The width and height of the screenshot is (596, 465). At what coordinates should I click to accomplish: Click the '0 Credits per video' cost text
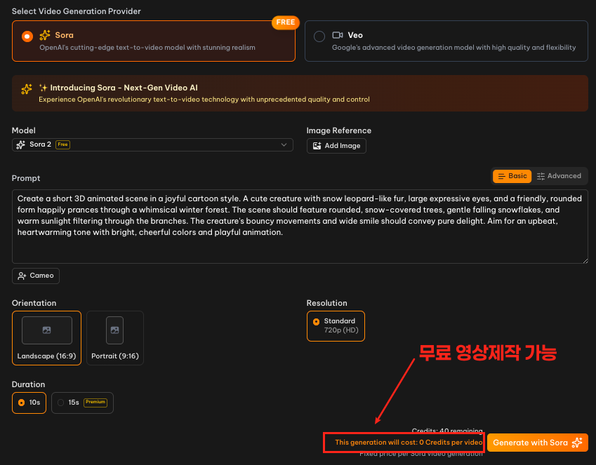tap(451, 442)
